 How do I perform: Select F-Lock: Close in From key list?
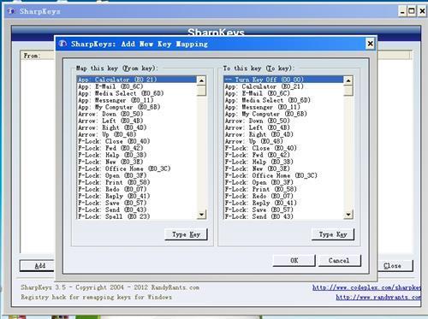click(x=137, y=141)
